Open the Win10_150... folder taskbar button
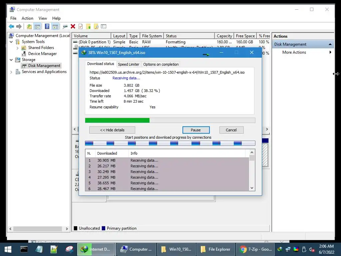Image resolution: width=341 pixels, height=256 pixels. point(176,249)
